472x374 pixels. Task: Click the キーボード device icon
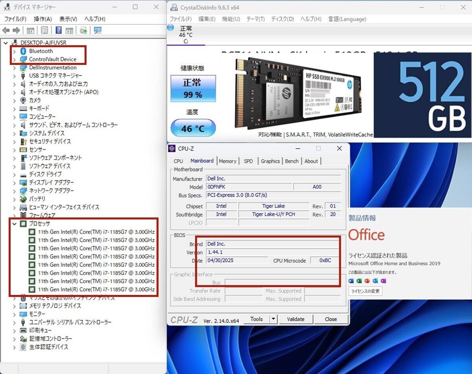click(x=23, y=109)
